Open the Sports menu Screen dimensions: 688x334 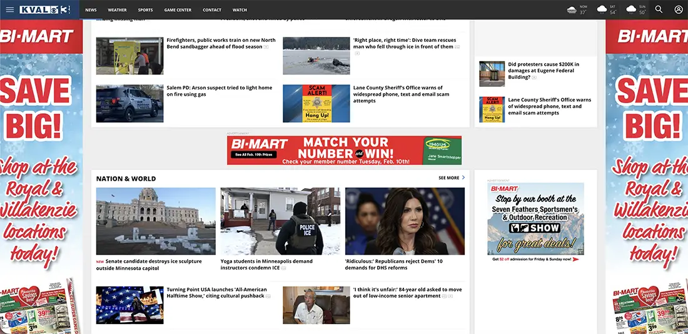145,9
